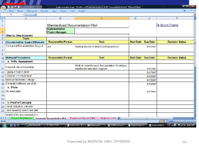Click the Save icon in Quick Access toolbar
199x149 pixels.
coord(16,7)
